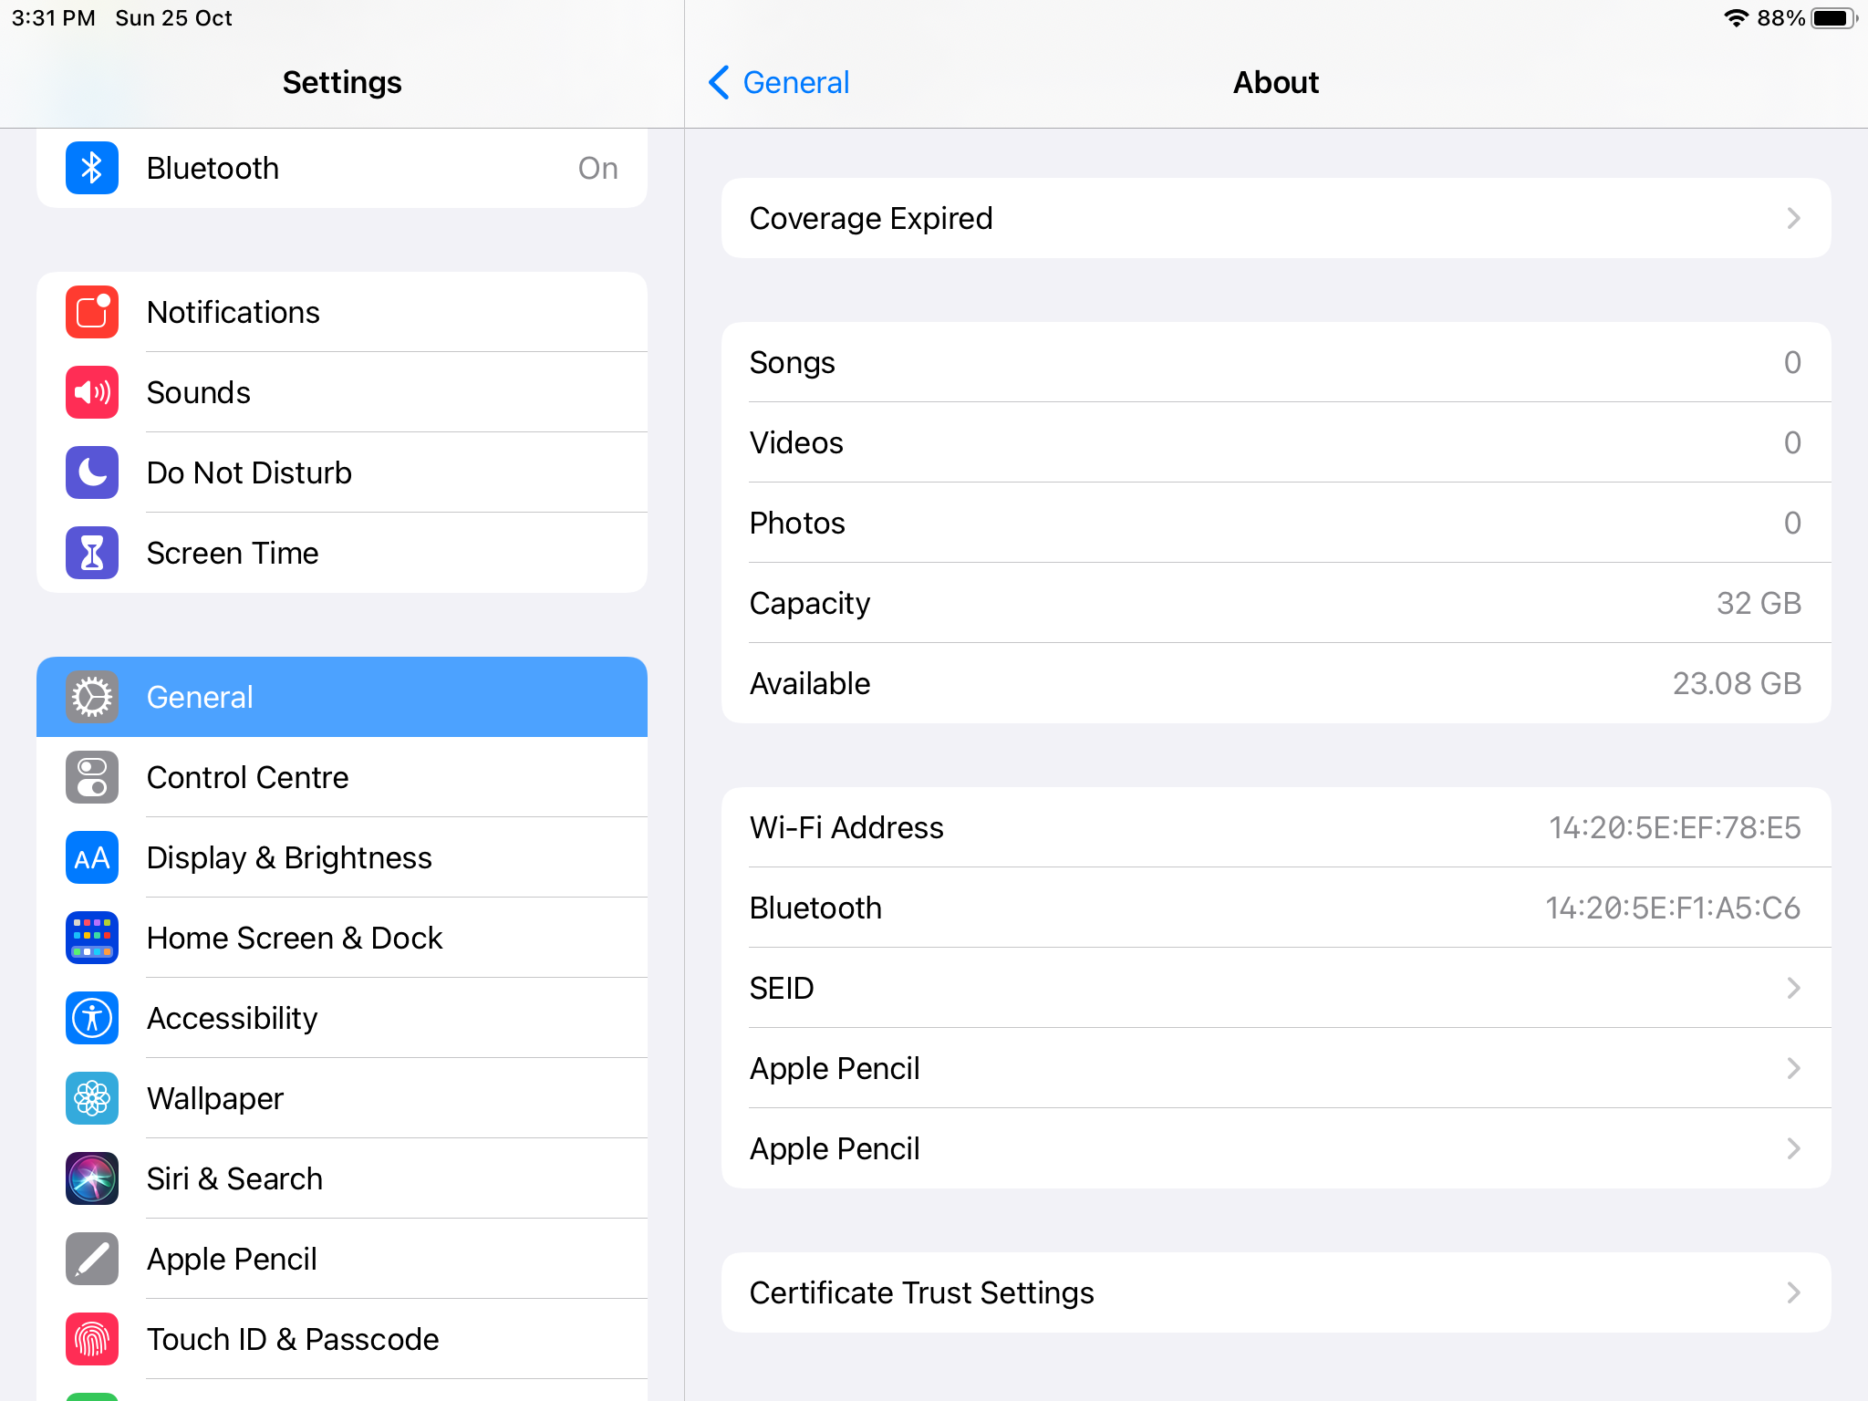Tap the Wallpaper flower icon
This screenshot has height=1401, width=1868.
click(x=91, y=1098)
